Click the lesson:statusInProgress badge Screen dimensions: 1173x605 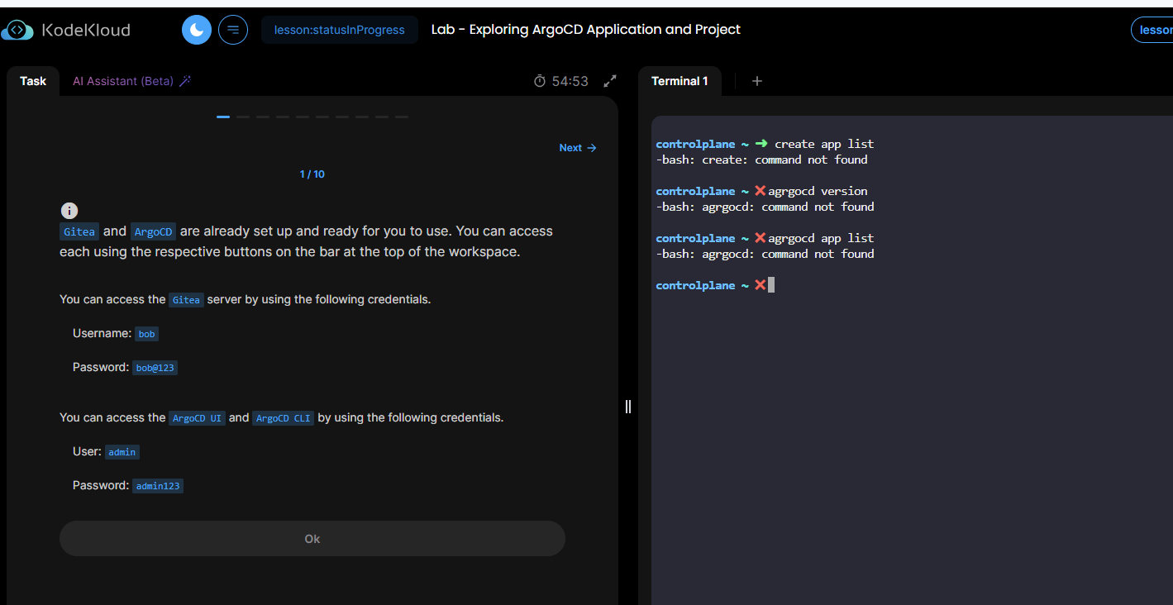point(340,30)
